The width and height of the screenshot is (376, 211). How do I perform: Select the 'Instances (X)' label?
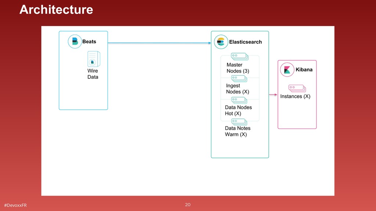point(295,96)
